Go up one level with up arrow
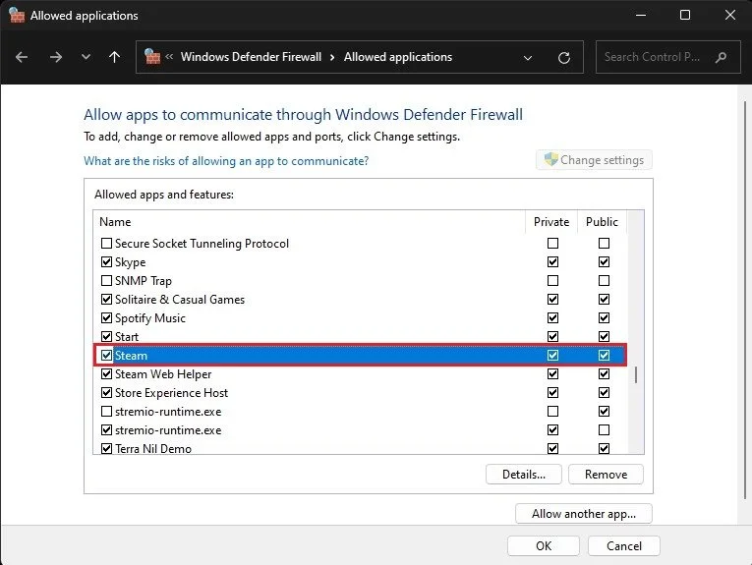This screenshot has height=565, width=752. point(114,58)
